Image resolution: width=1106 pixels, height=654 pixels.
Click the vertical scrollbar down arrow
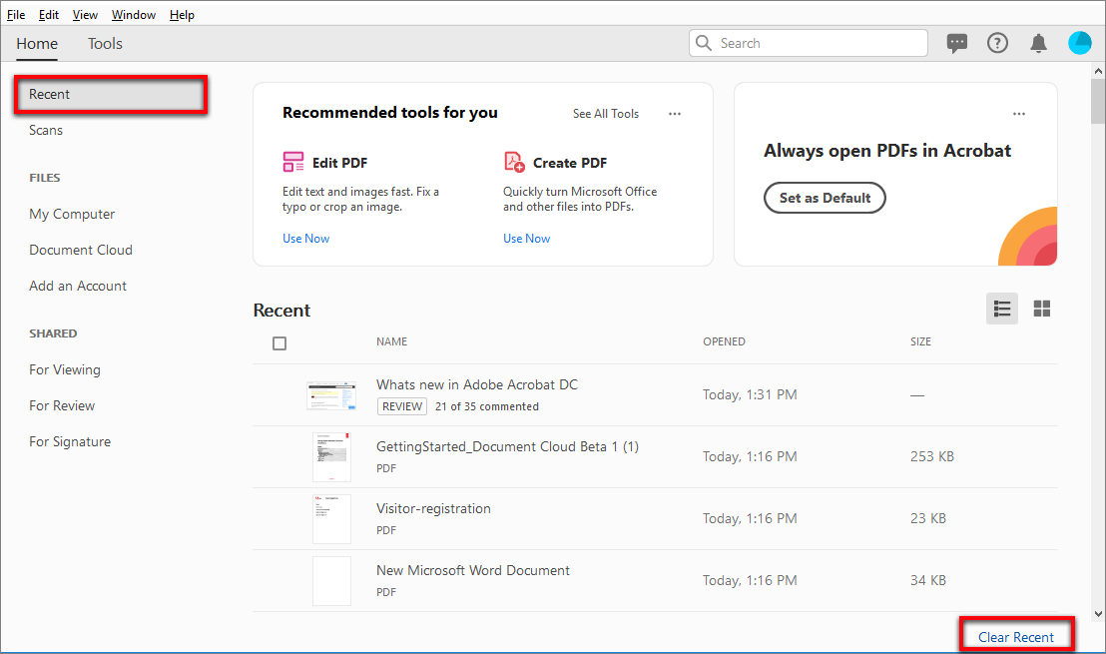(1098, 614)
